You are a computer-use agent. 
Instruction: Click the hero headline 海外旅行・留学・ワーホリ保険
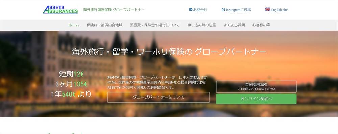tap(132, 52)
